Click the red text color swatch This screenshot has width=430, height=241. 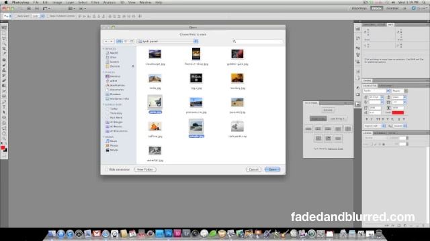[x=398, y=112]
